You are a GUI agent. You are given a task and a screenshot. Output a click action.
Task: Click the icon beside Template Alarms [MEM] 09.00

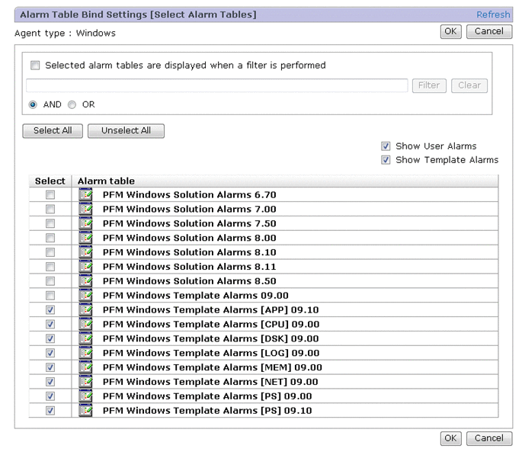(x=85, y=367)
